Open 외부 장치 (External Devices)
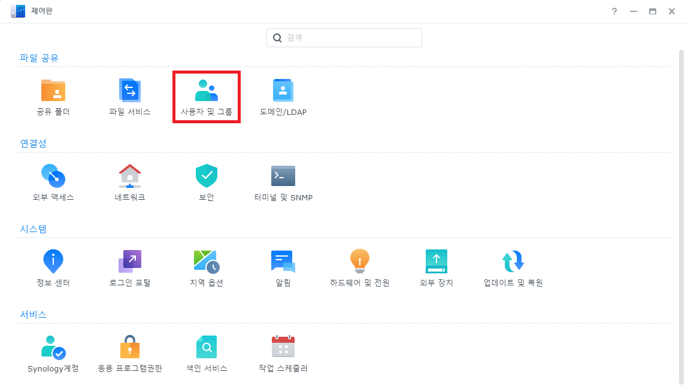This screenshot has height=387, width=688. pos(437,262)
